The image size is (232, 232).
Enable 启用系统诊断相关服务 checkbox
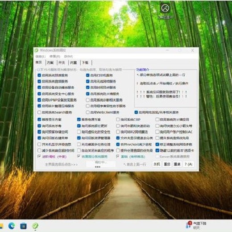point(87,100)
